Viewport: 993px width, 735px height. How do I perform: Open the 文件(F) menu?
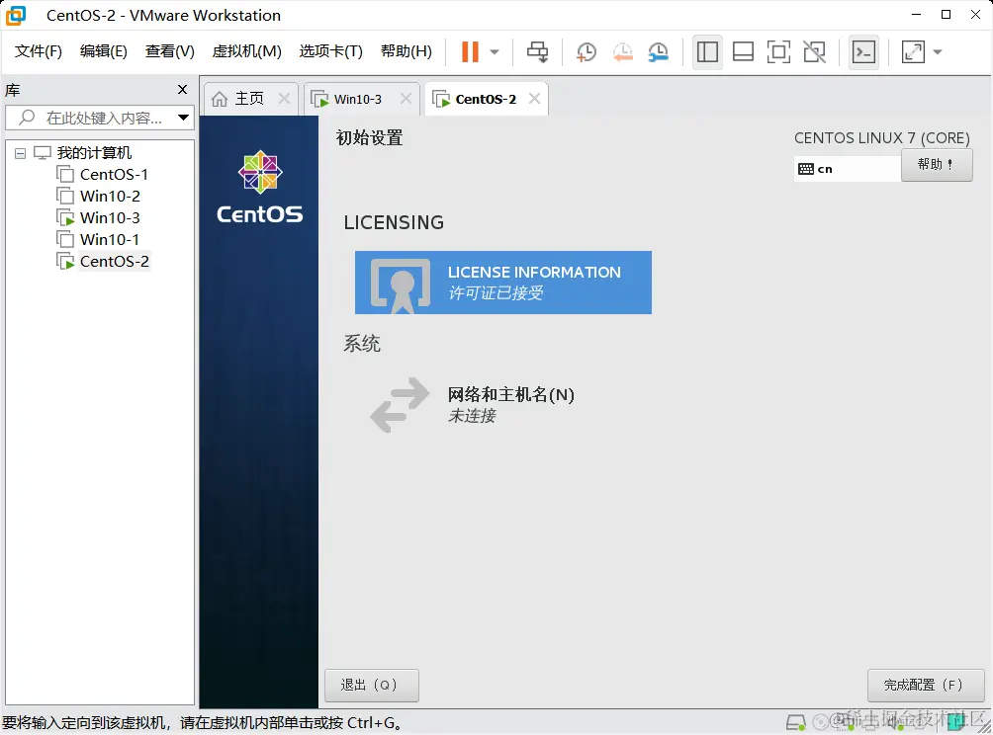pos(38,51)
